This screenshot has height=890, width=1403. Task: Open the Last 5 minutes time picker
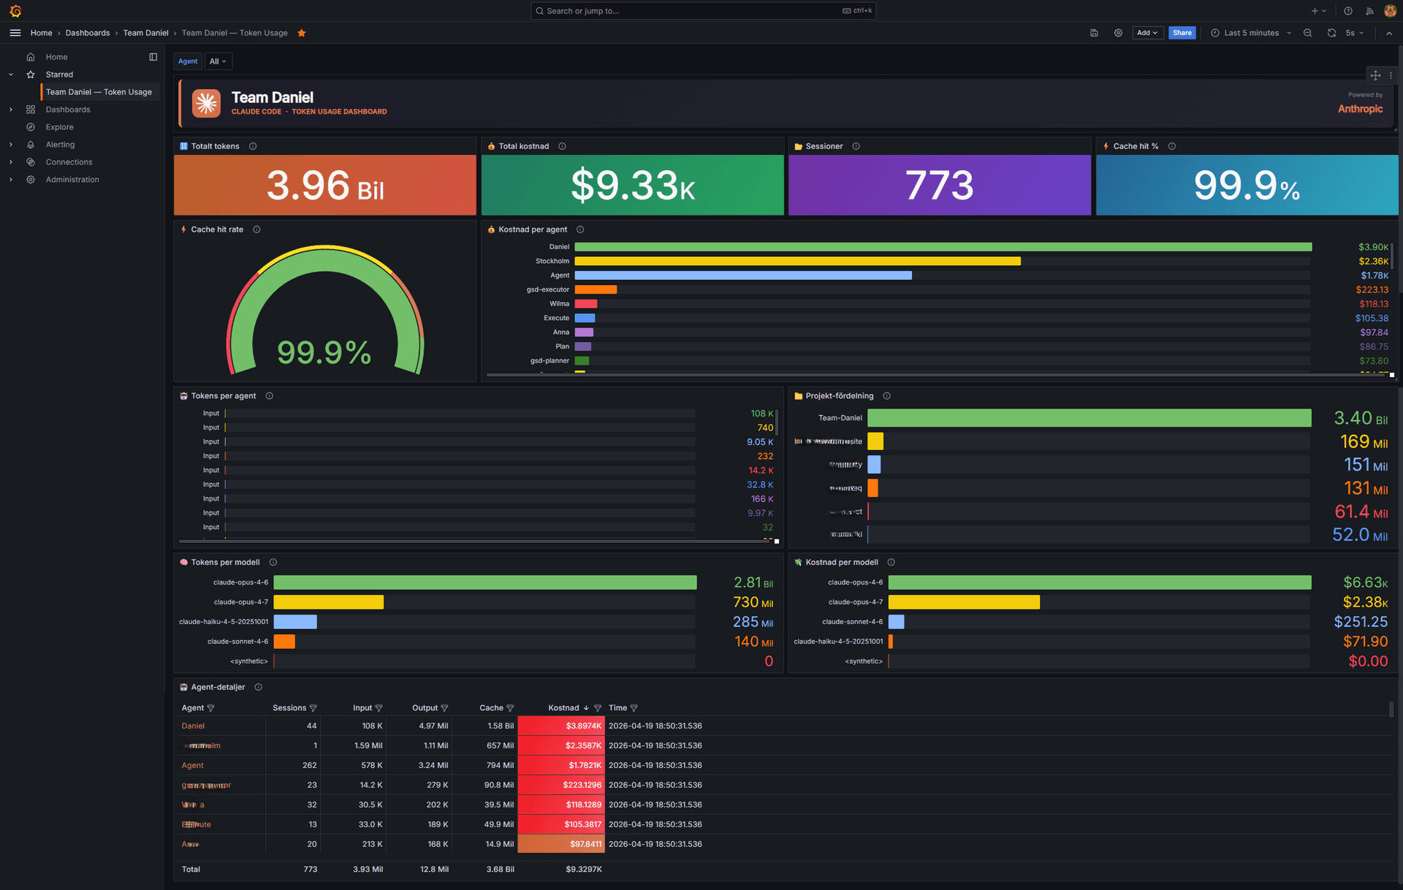point(1251,33)
